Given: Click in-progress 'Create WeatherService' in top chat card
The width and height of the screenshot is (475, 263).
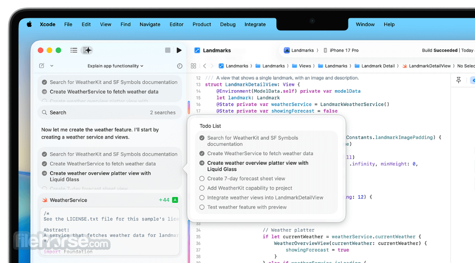Looking at the screenshot, I should click(x=104, y=92).
